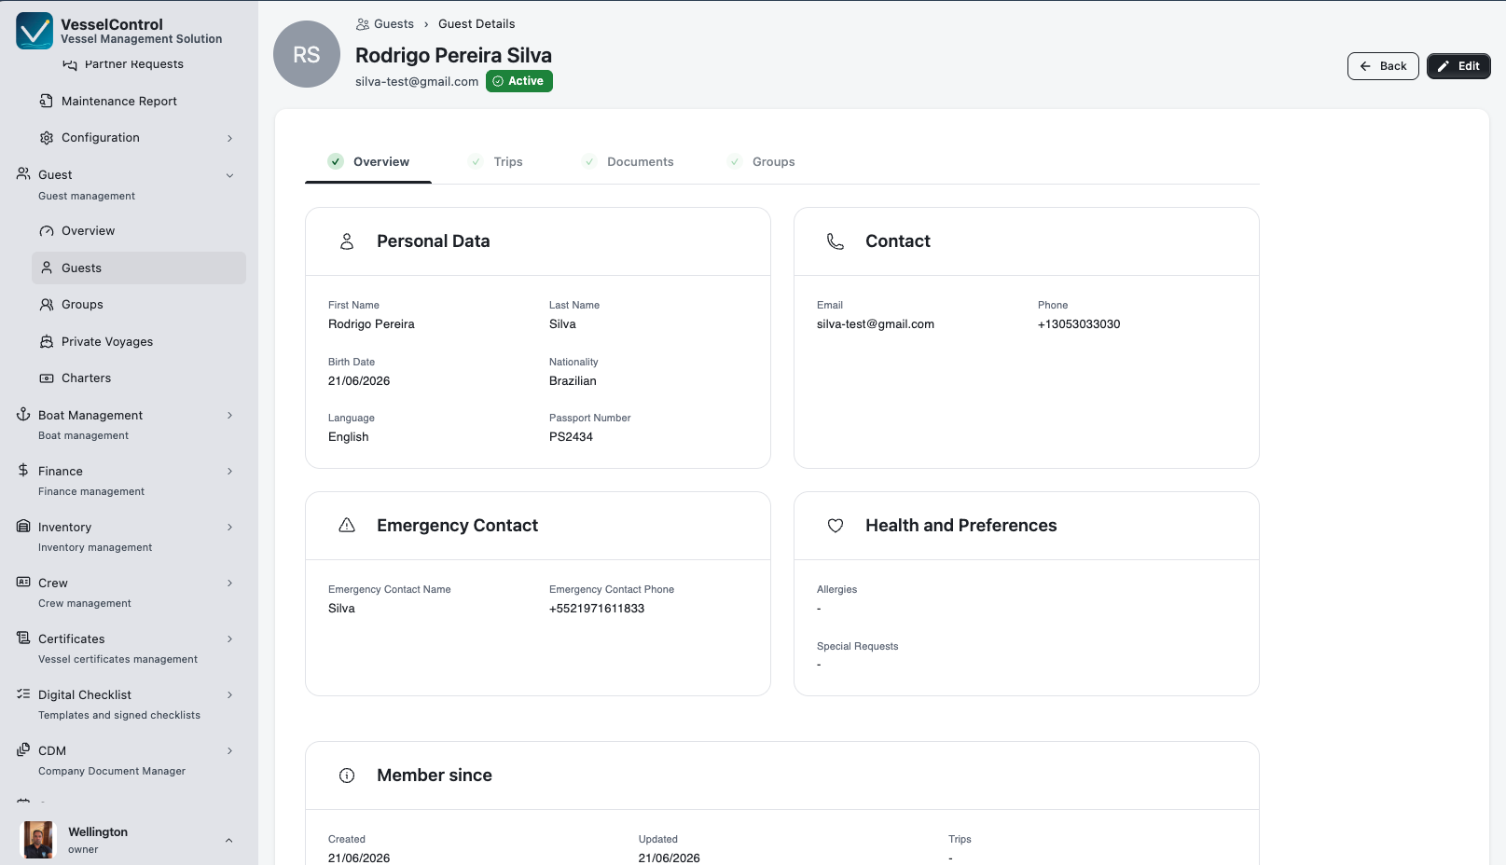Expand the Configuration submenu chevron
The image size is (1506, 865).
[x=229, y=138]
